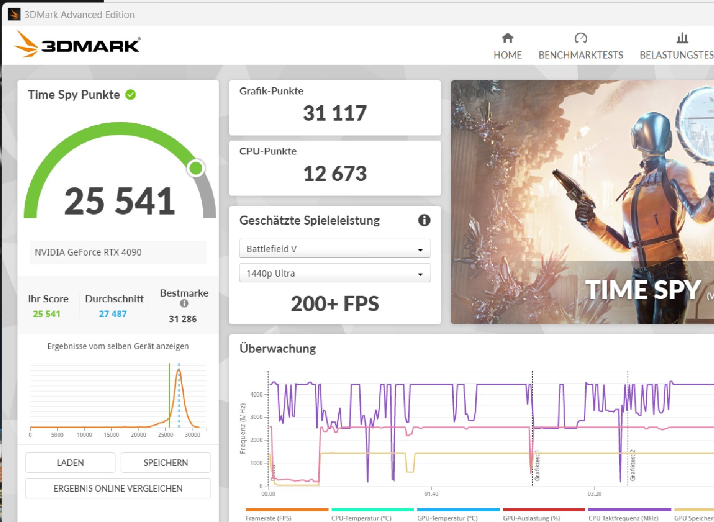Image resolution: width=714 pixels, height=522 pixels.
Task: Click Ergebnisse vom selben Gerät anzeigen link
Action: click(118, 346)
